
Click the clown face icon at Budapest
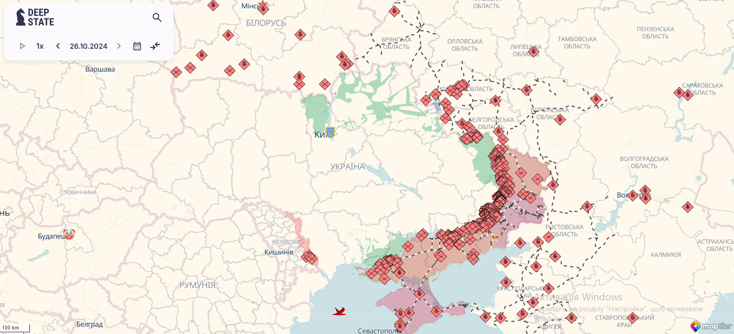(x=69, y=234)
